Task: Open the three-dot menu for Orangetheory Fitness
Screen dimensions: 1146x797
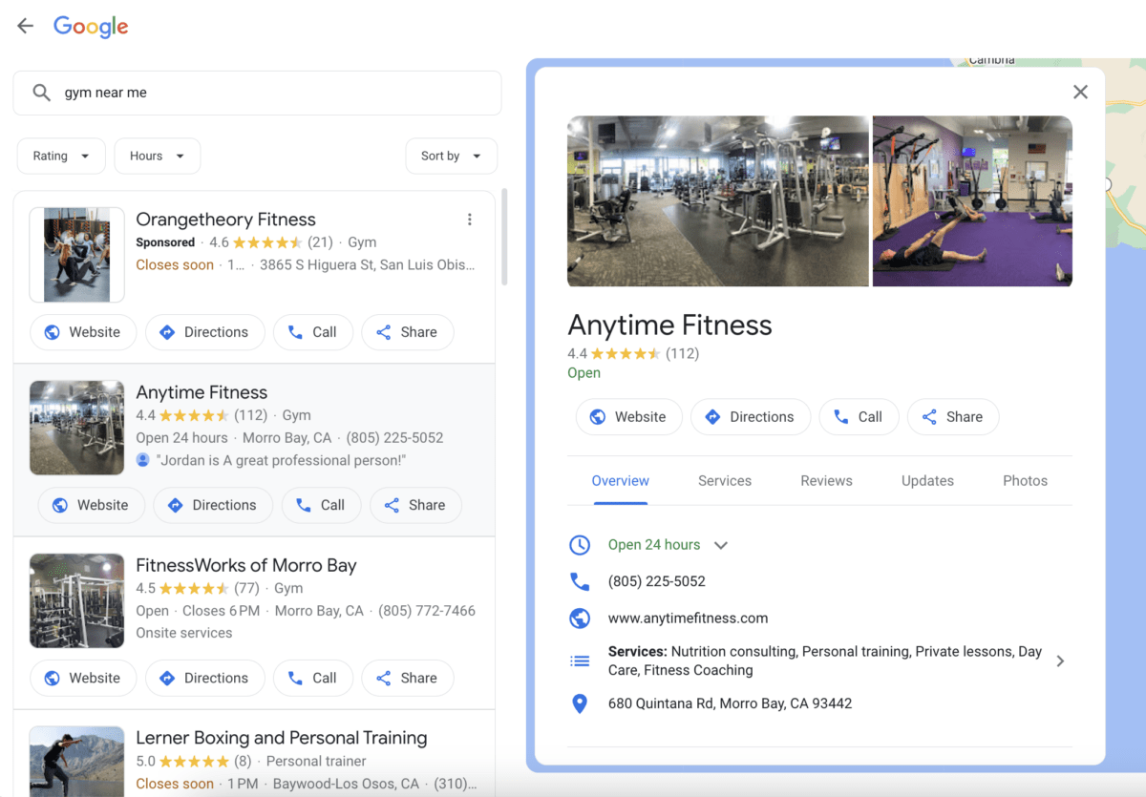Action: pyautogui.click(x=469, y=220)
